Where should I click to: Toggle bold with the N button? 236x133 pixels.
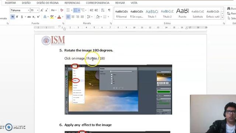point(13,17)
